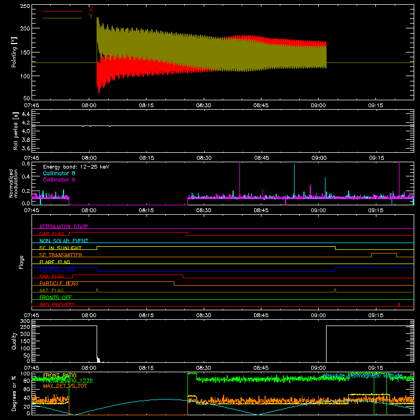
Task: Click the A47_FLAG pulse near 09:04
Action: (x=335, y=290)
